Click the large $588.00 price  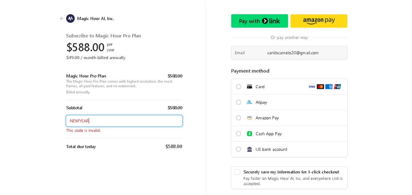pyautogui.click(x=85, y=47)
